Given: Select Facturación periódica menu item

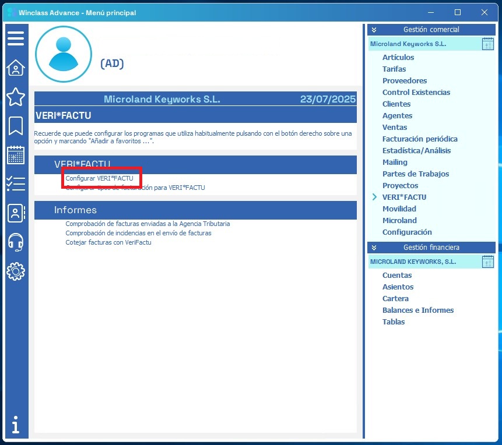Looking at the screenshot, I should pyautogui.click(x=420, y=139).
